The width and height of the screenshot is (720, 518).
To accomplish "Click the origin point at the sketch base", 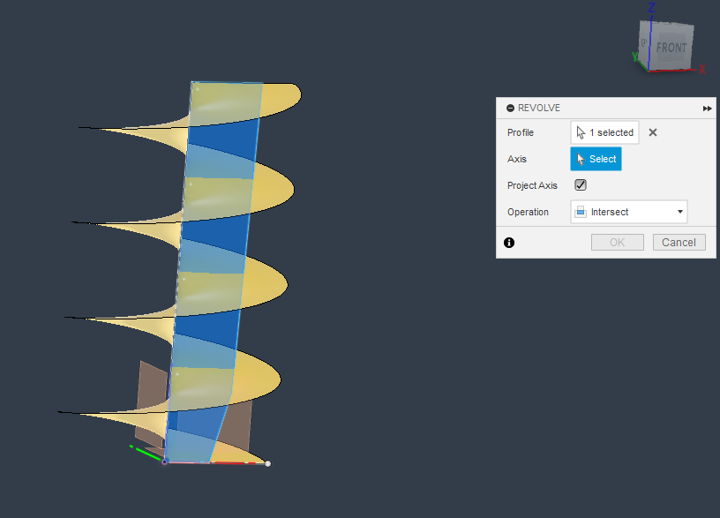I will click(x=164, y=462).
